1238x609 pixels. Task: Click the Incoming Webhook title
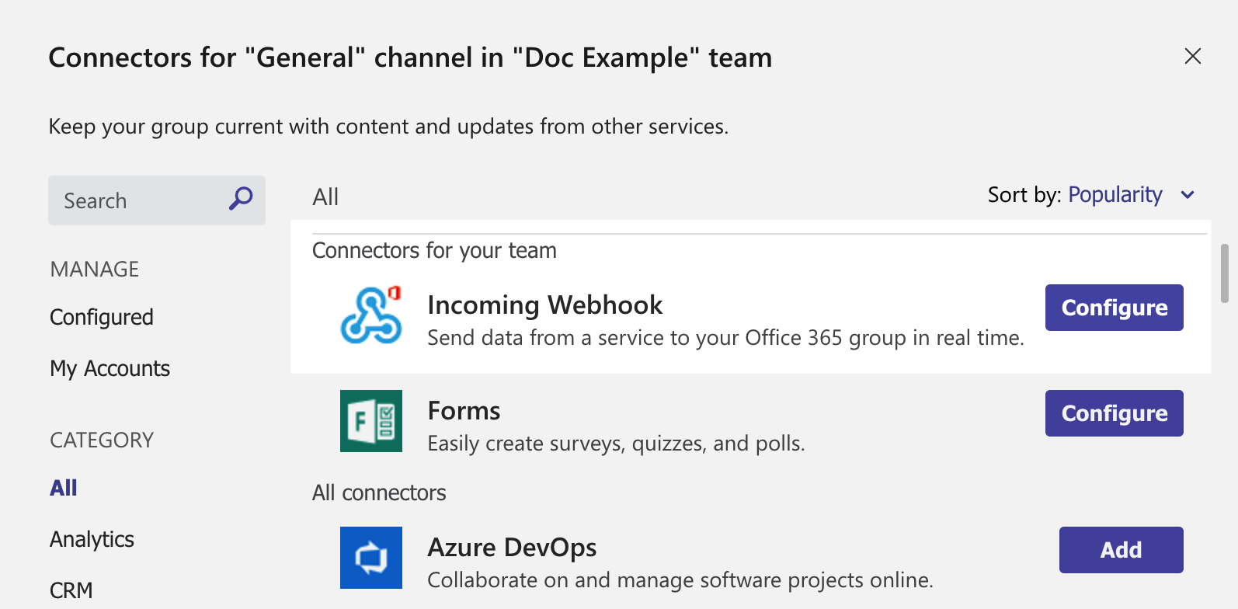pyautogui.click(x=545, y=304)
